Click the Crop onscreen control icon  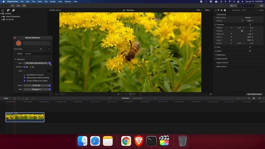(x=250, y=47)
